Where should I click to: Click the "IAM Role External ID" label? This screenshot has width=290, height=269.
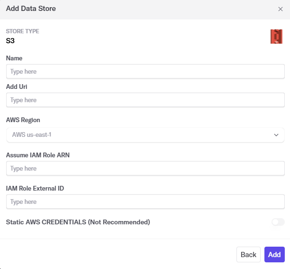click(35, 188)
